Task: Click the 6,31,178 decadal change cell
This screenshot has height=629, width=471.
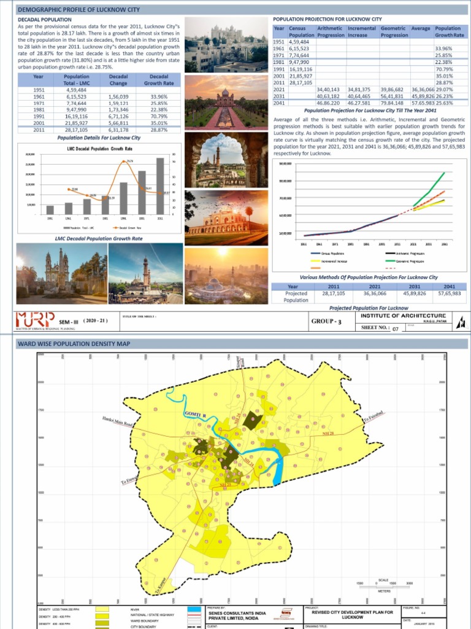Action: pos(118,130)
